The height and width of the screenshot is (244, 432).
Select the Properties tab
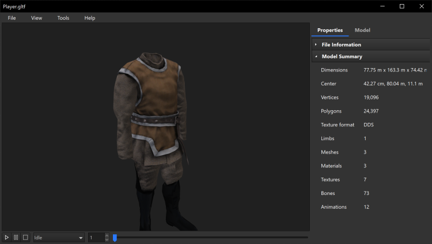tap(330, 30)
